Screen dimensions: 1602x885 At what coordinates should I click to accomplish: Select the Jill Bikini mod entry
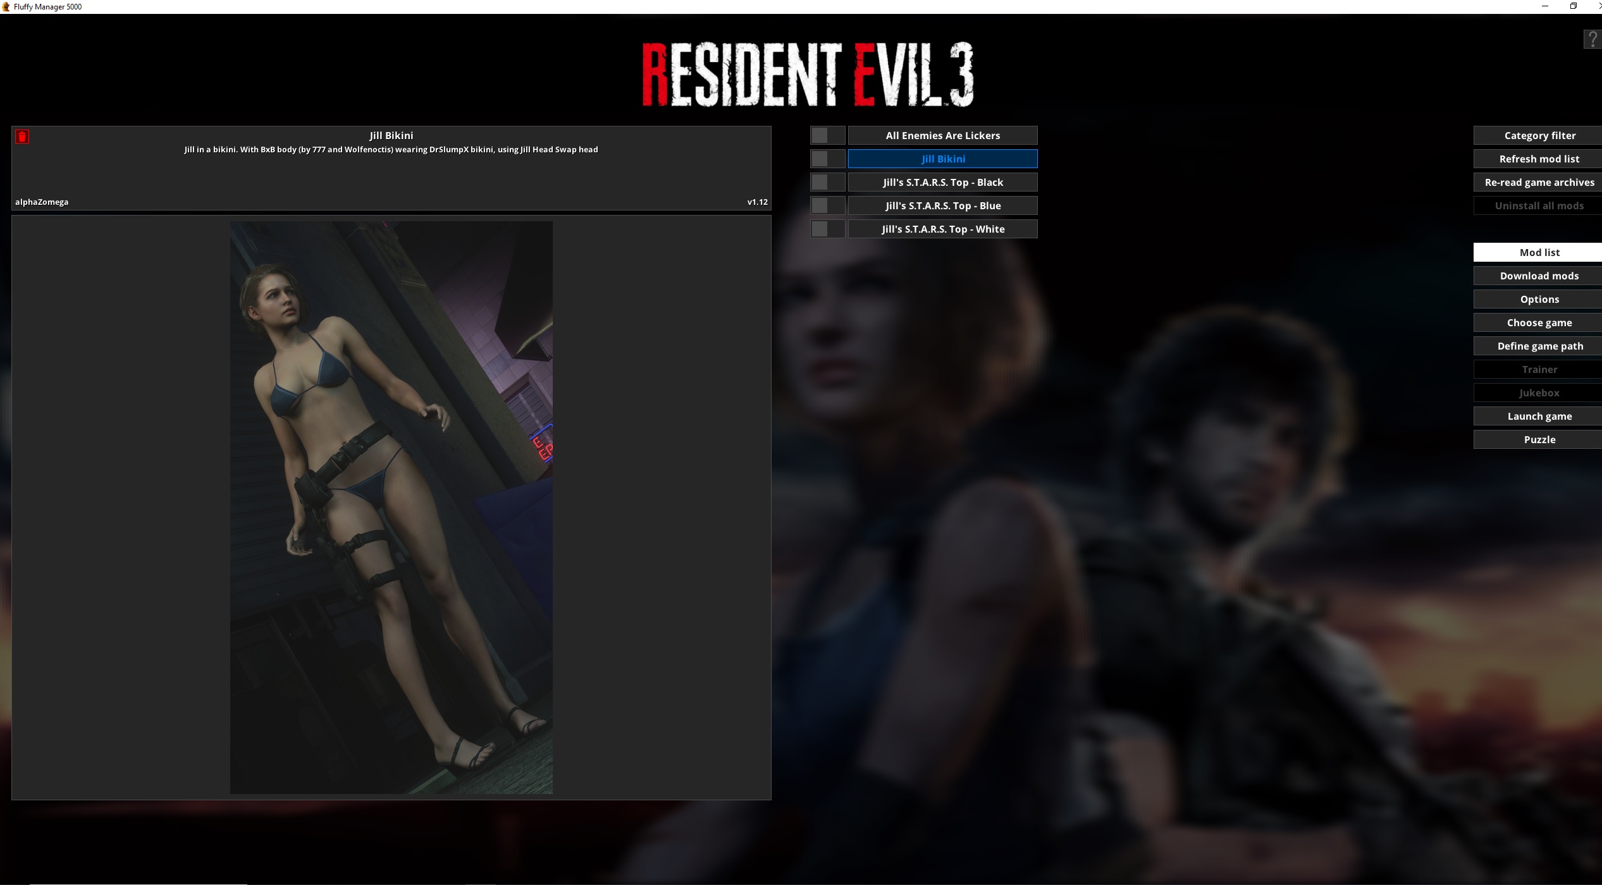click(x=942, y=159)
